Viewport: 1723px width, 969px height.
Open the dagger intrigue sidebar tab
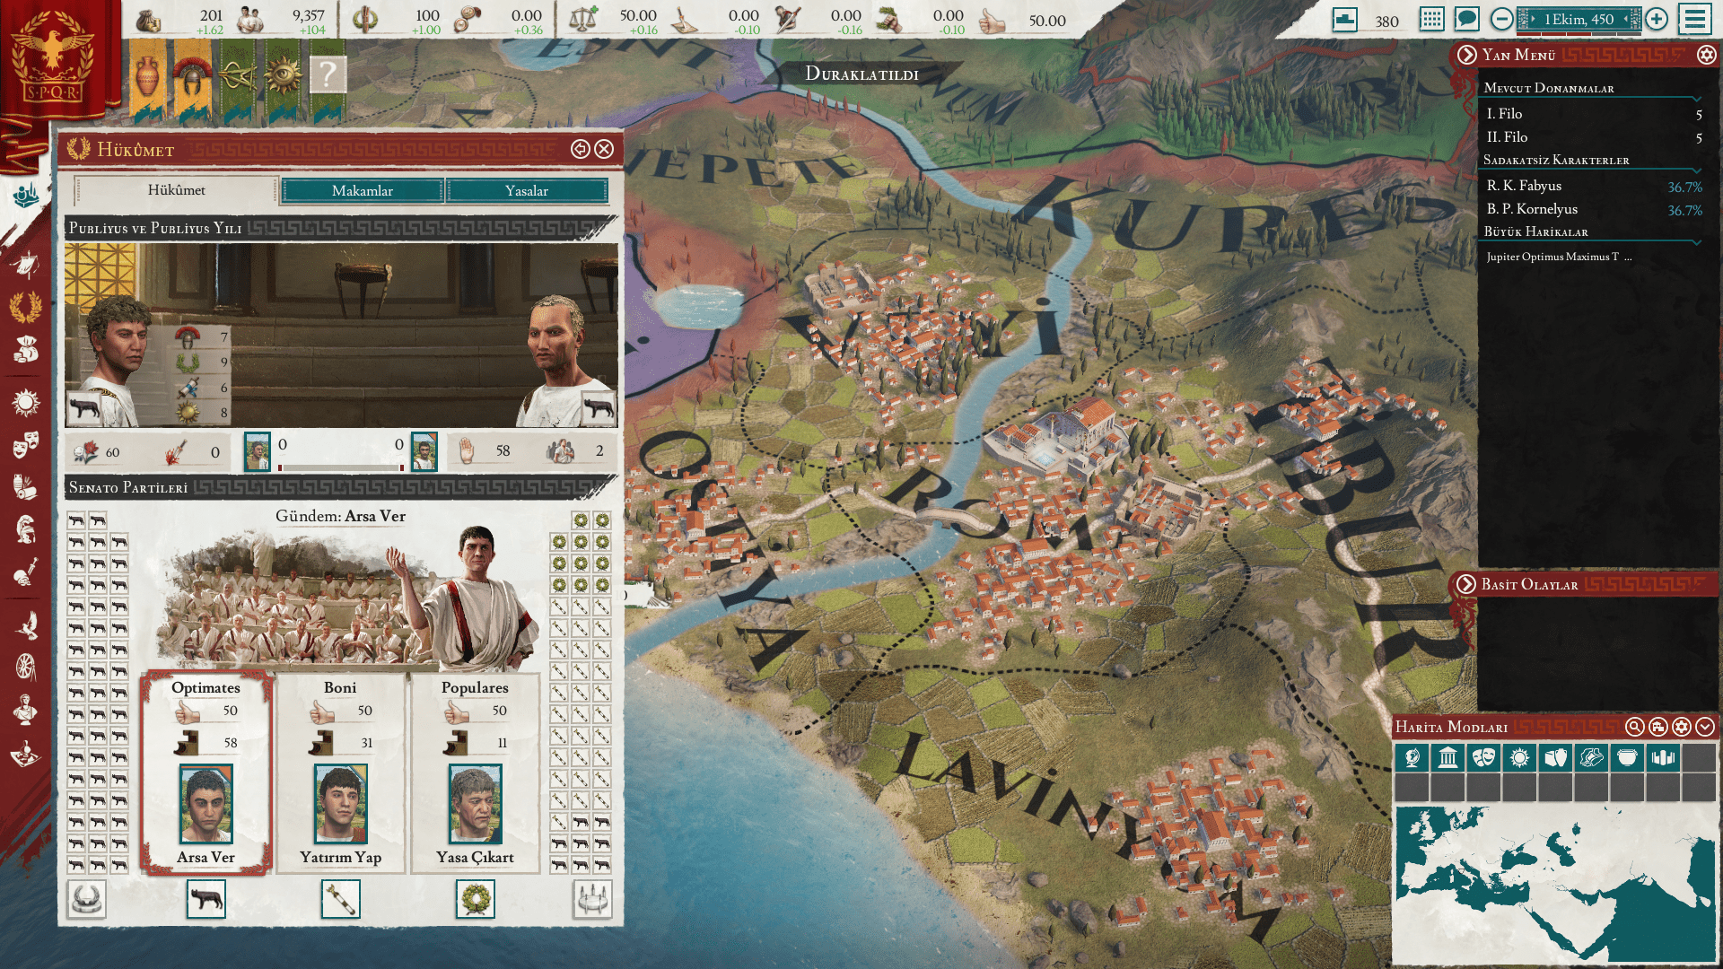(x=26, y=572)
